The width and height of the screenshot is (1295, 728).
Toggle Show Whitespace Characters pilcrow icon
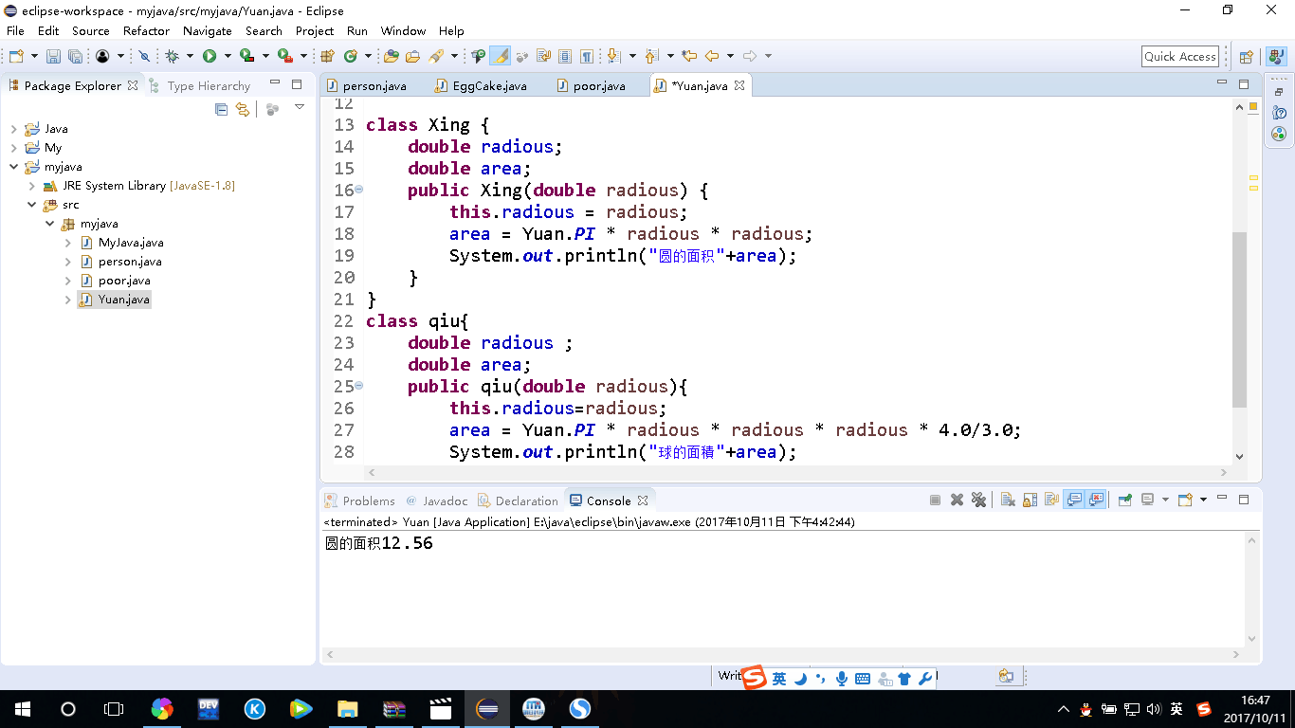pos(587,56)
